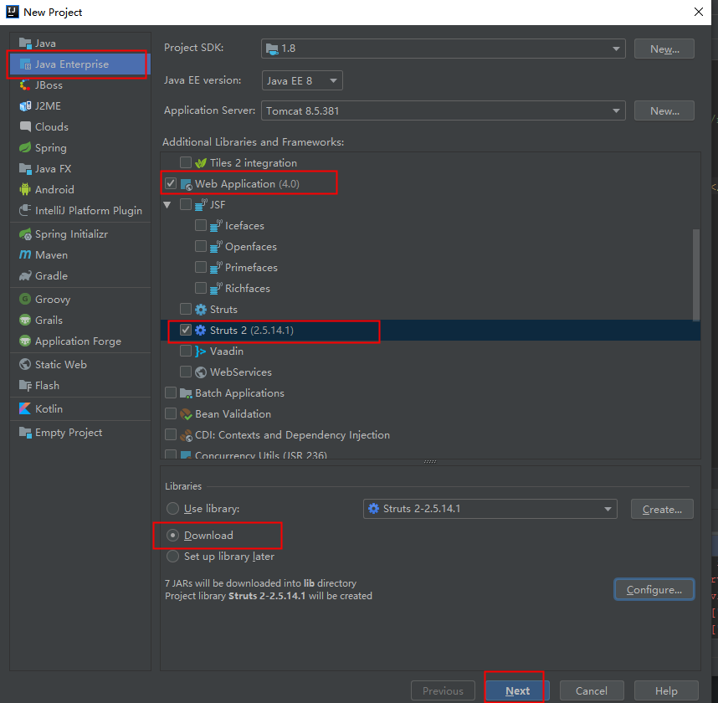This screenshot has height=703, width=718.
Task: Close the New Project dialog
Action: (698, 12)
